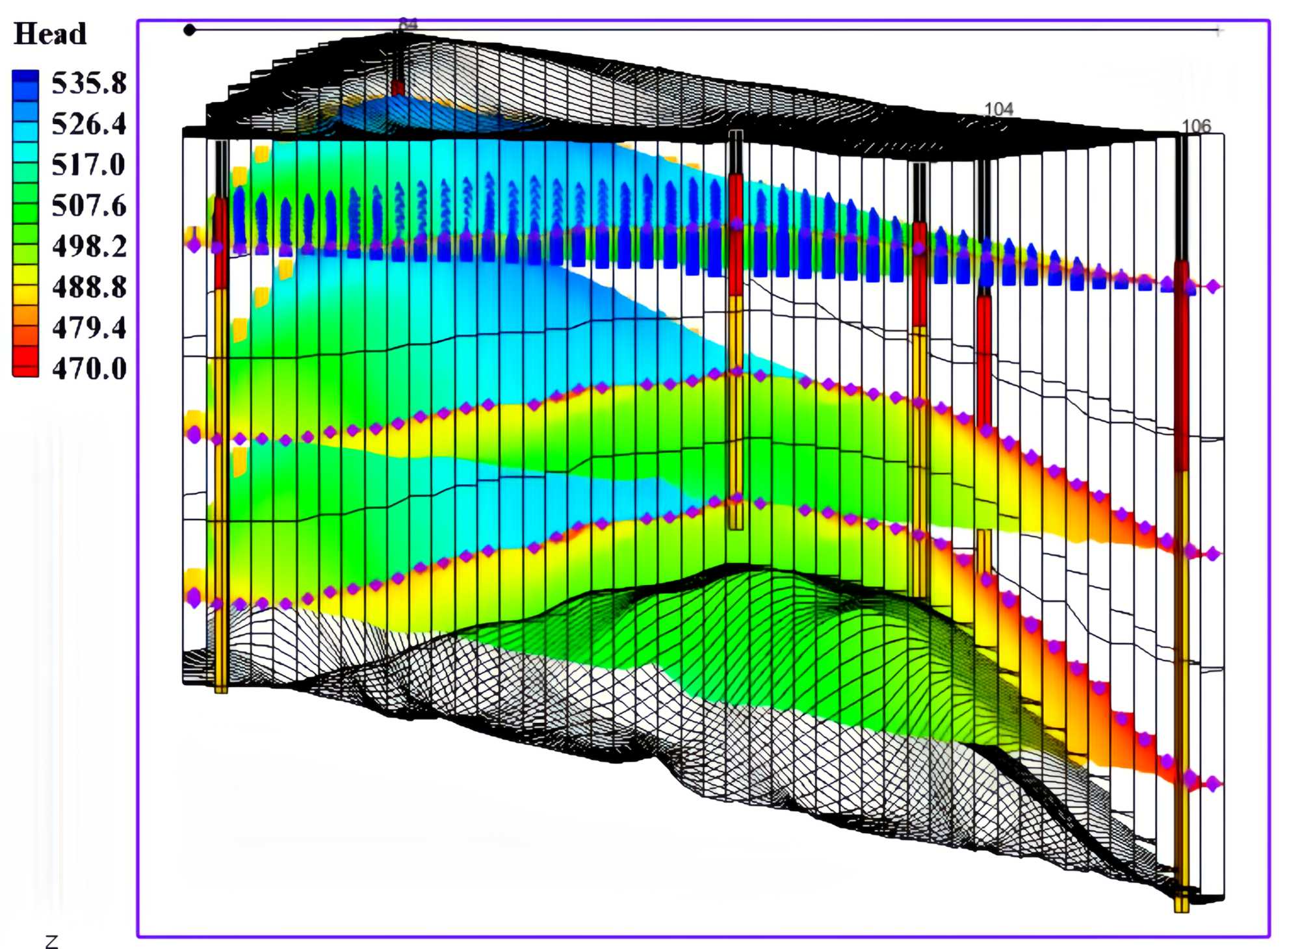1300x949 pixels.
Task: Click the magenta diamond at right end of top layer
Action: (1213, 286)
